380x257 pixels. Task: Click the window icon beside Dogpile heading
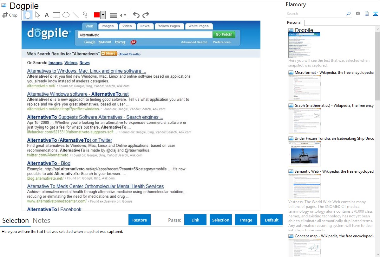pyautogui.click(x=4, y=5)
